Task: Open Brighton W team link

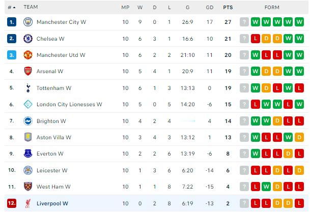Action: tap(51, 121)
